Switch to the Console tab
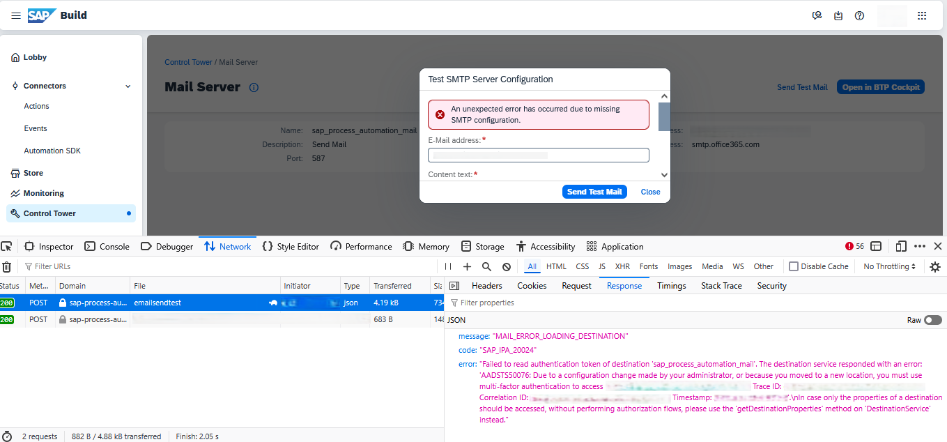 107,246
